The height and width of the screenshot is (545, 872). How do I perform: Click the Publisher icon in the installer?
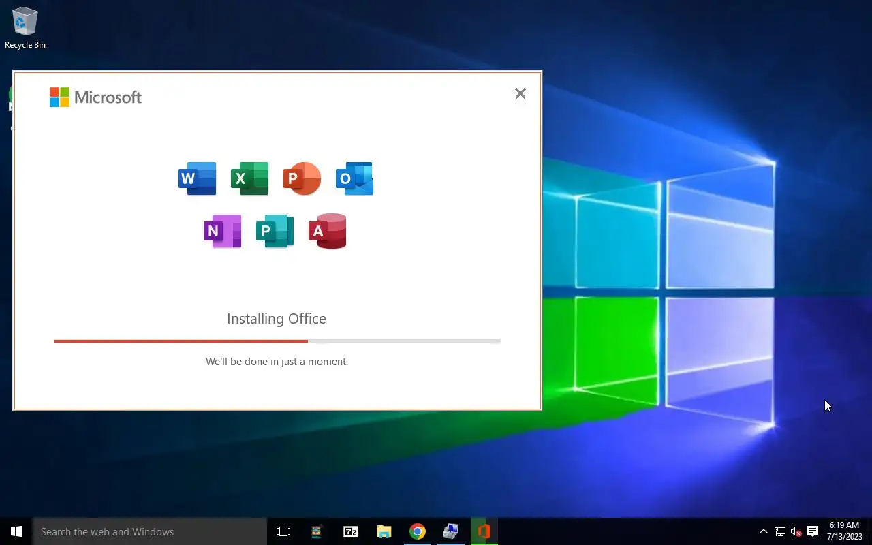(275, 231)
